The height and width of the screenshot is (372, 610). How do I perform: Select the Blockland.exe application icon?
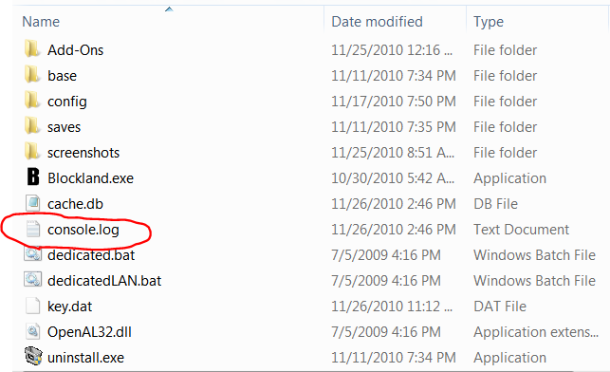[x=32, y=177]
